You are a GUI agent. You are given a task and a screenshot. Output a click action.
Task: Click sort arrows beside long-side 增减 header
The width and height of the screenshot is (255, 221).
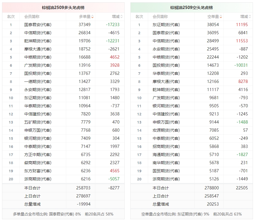click(x=121, y=17)
